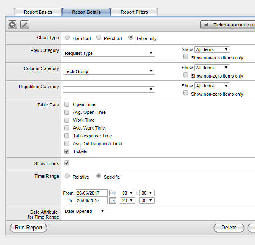Choose Table only chart type
Screen dimensions: 255x245
(x=131, y=38)
